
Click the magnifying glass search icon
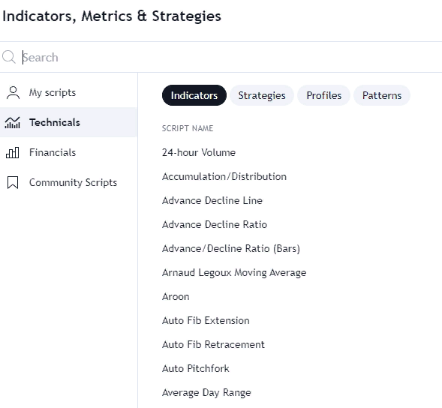coord(9,57)
